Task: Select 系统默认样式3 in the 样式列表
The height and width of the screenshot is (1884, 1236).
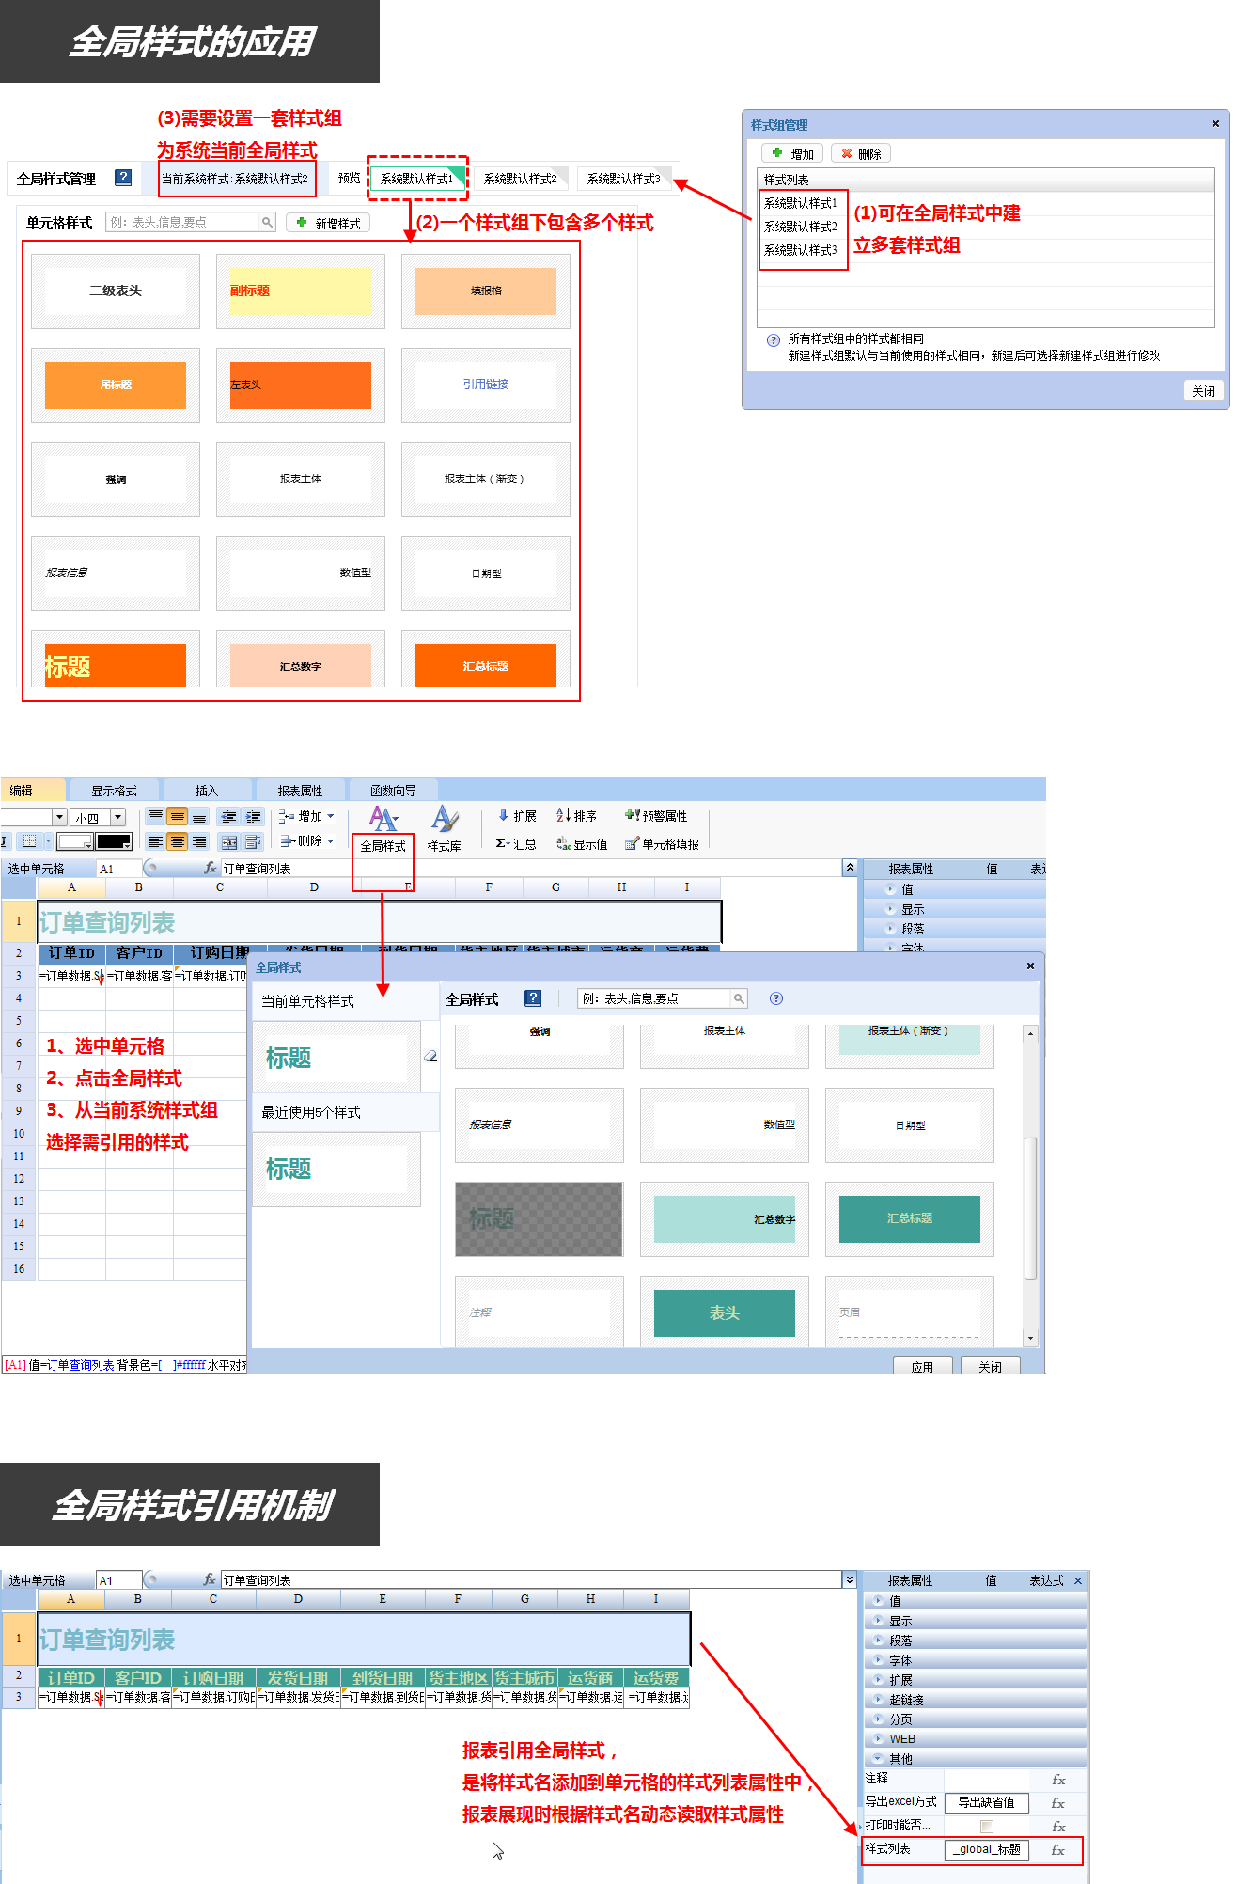Action: (800, 250)
